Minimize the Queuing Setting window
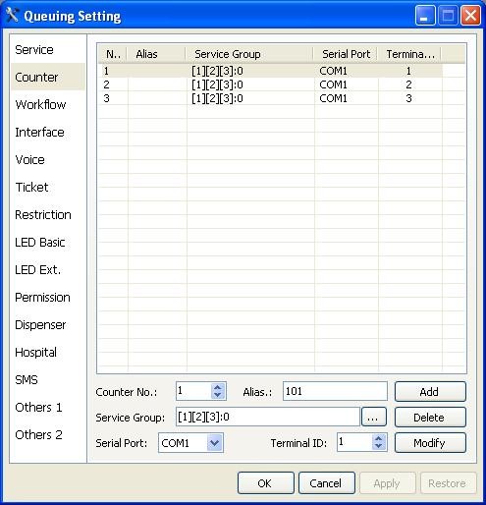This screenshot has height=505, width=486. click(425, 15)
